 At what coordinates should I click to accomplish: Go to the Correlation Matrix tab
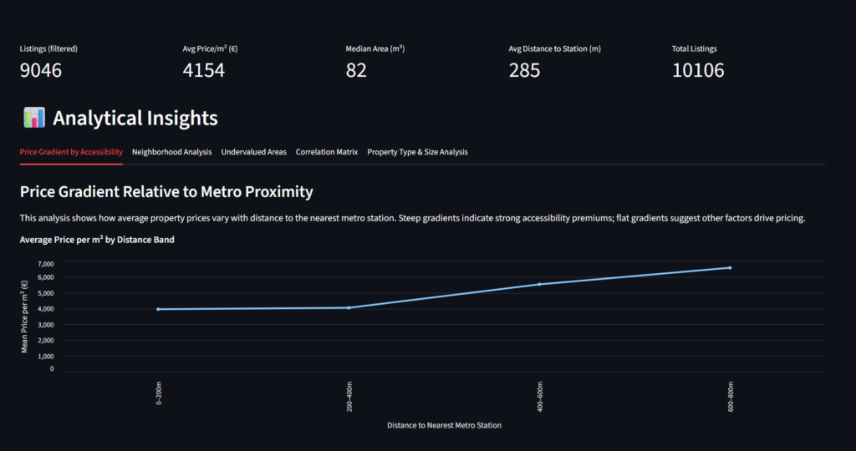(x=327, y=152)
